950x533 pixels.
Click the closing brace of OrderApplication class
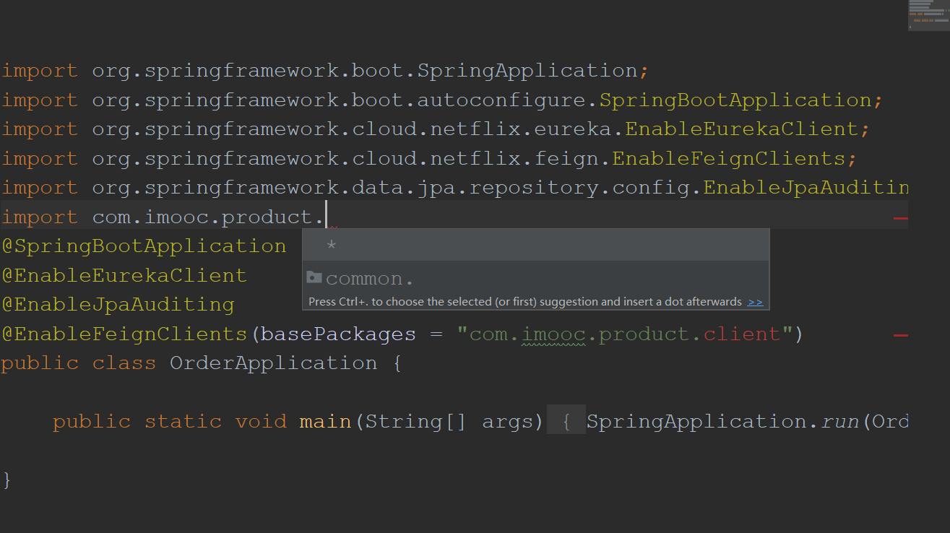7,480
